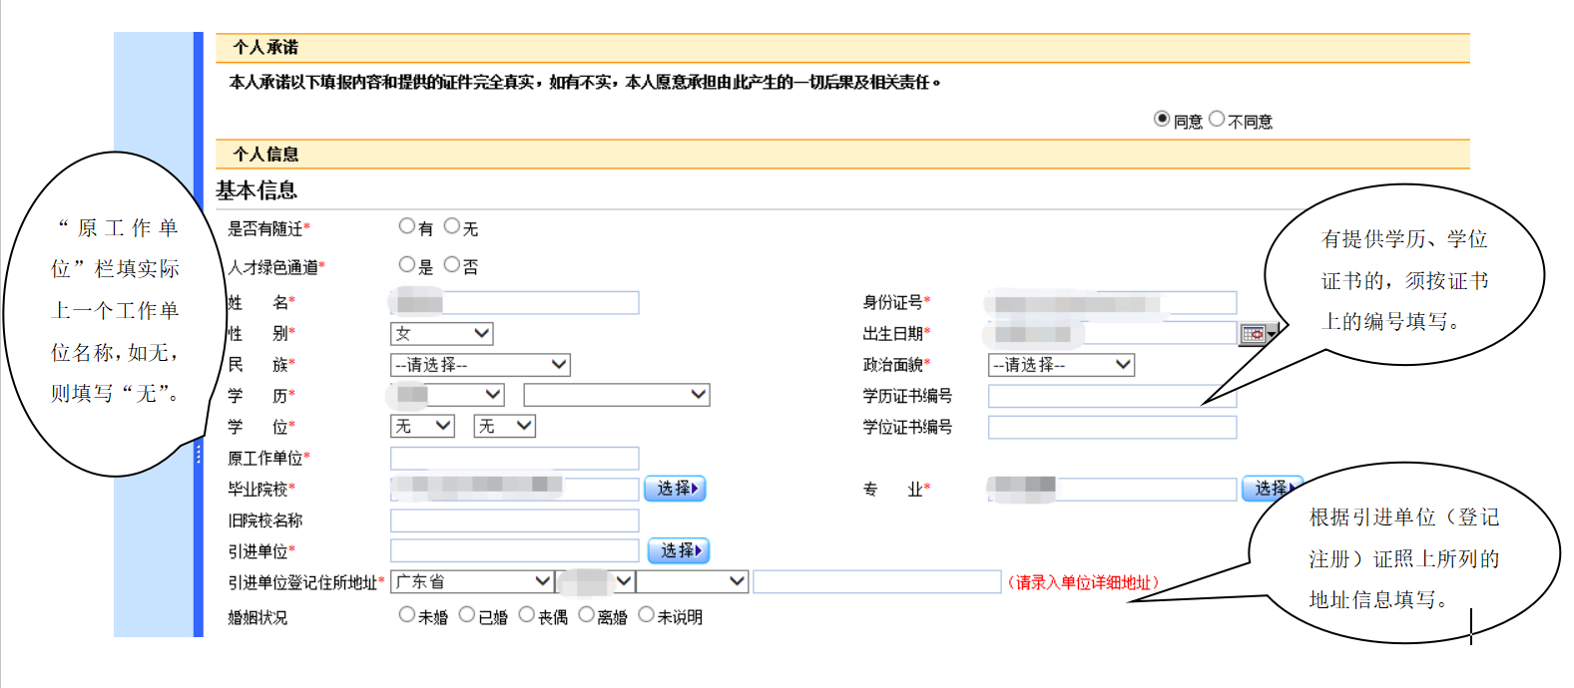Click 选择 button next to 引进单位
This screenshot has width=1574, height=688.
(679, 550)
